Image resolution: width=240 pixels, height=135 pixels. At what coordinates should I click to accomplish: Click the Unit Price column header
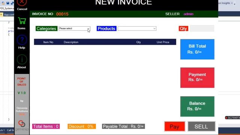pos(163,42)
